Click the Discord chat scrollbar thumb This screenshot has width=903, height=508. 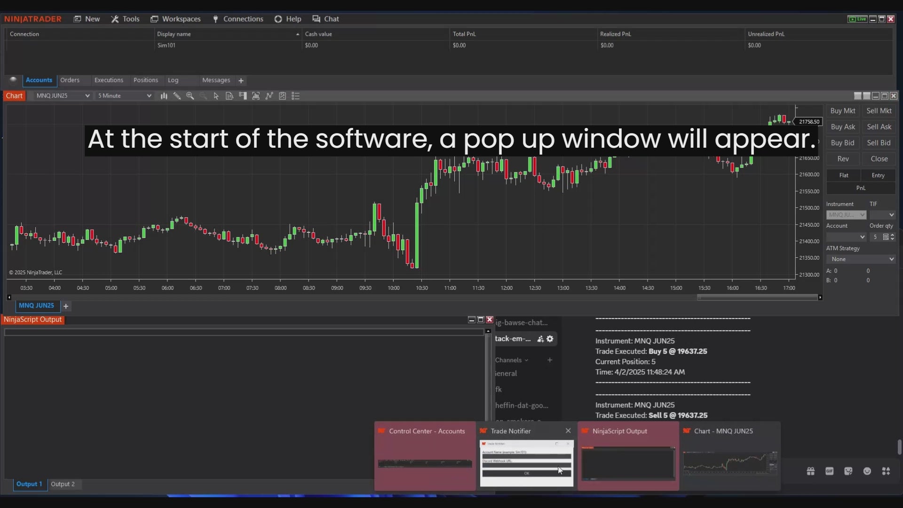(x=899, y=447)
